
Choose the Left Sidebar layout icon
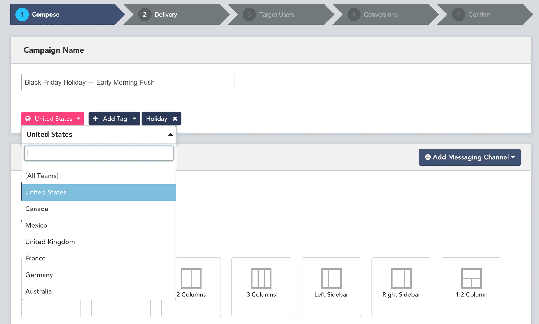tap(331, 278)
